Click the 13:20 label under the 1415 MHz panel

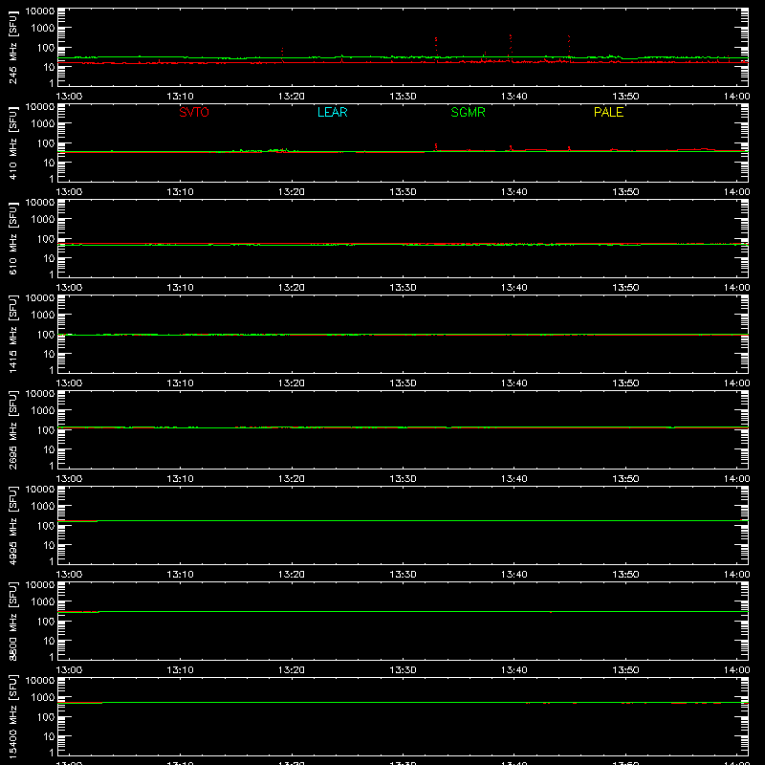(x=292, y=383)
